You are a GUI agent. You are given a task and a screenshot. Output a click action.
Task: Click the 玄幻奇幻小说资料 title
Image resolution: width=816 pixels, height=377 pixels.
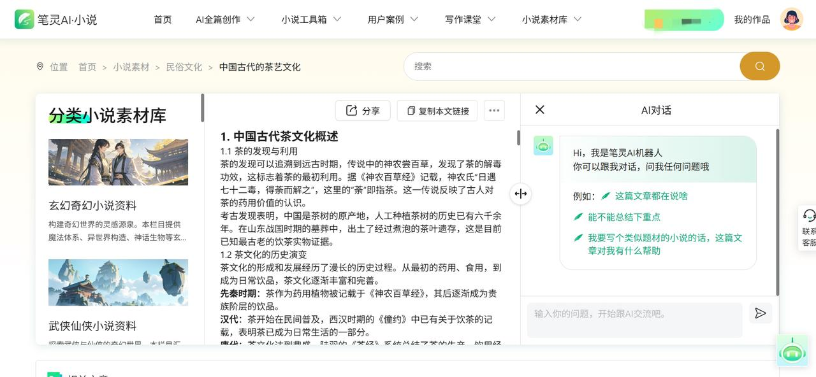[x=92, y=205]
